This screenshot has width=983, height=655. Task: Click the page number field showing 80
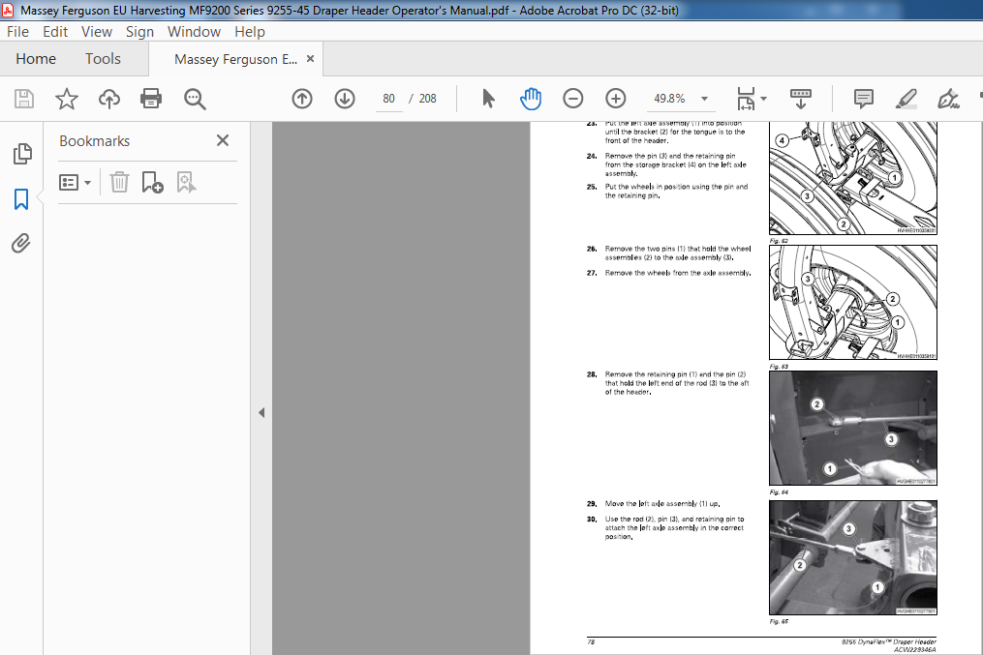pos(388,99)
